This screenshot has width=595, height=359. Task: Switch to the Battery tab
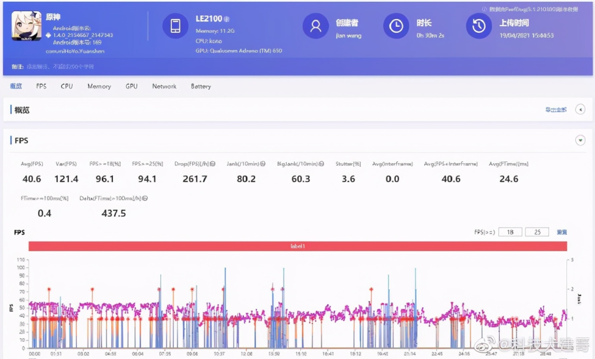201,86
